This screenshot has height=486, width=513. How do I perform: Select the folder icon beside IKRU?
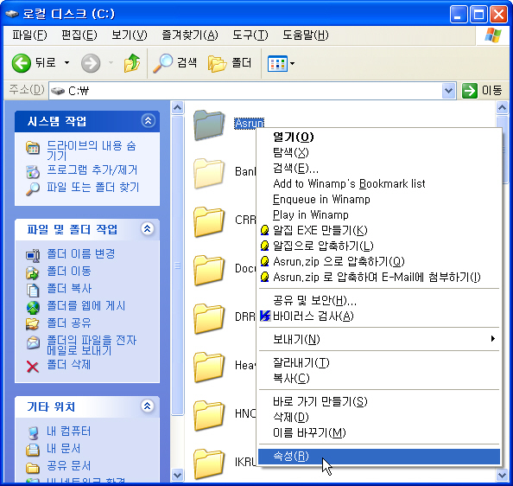click(209, 464)
